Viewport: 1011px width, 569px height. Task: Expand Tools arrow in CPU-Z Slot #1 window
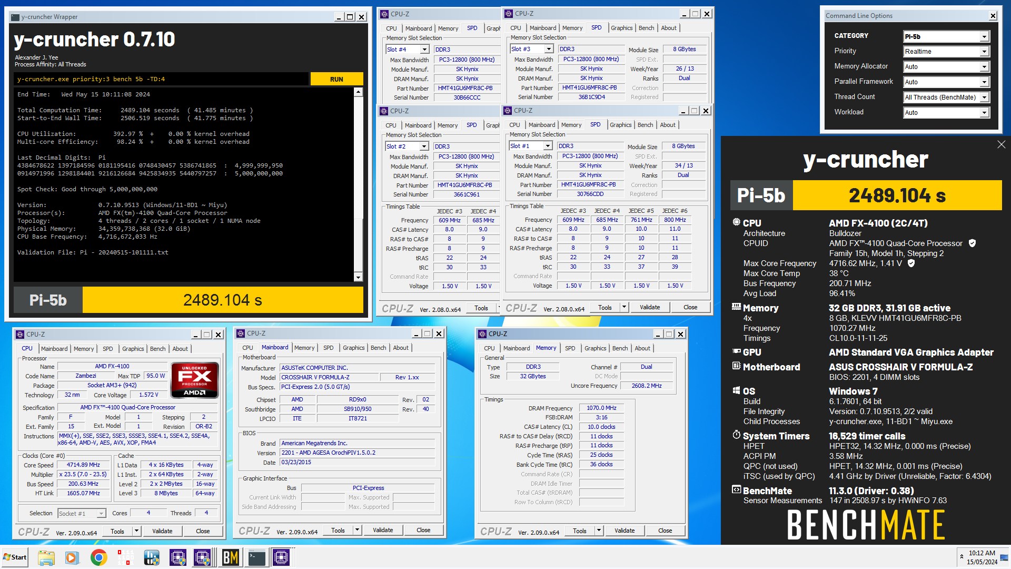point(624,307)
